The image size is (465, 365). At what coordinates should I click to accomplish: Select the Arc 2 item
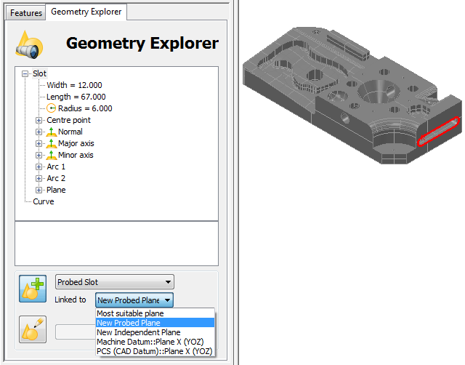click(56, 178)
